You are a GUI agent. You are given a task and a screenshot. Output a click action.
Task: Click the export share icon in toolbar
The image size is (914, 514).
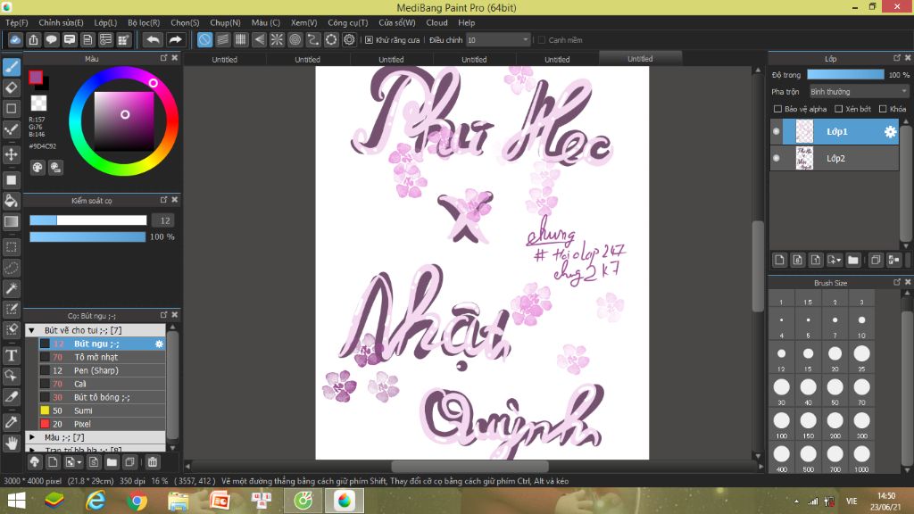click(x=33, y=39)
